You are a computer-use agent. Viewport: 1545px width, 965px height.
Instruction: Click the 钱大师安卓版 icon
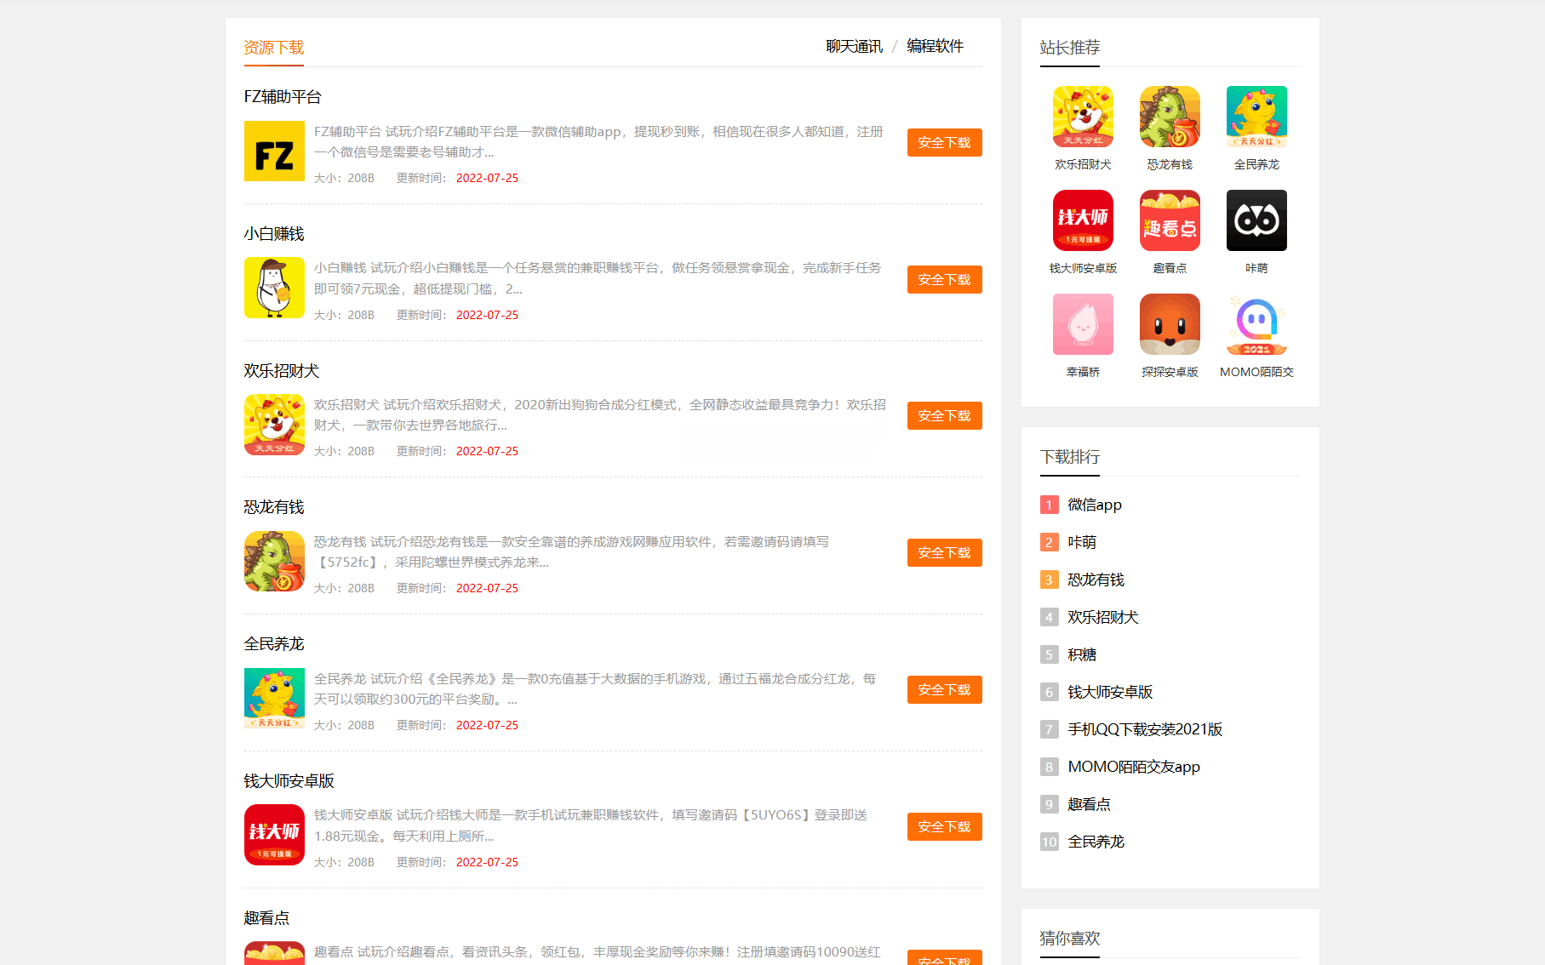[1082, 220]
